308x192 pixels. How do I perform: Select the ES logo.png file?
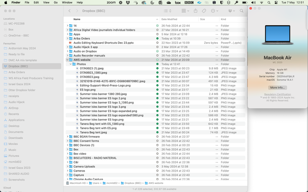(x=87, y=89)
